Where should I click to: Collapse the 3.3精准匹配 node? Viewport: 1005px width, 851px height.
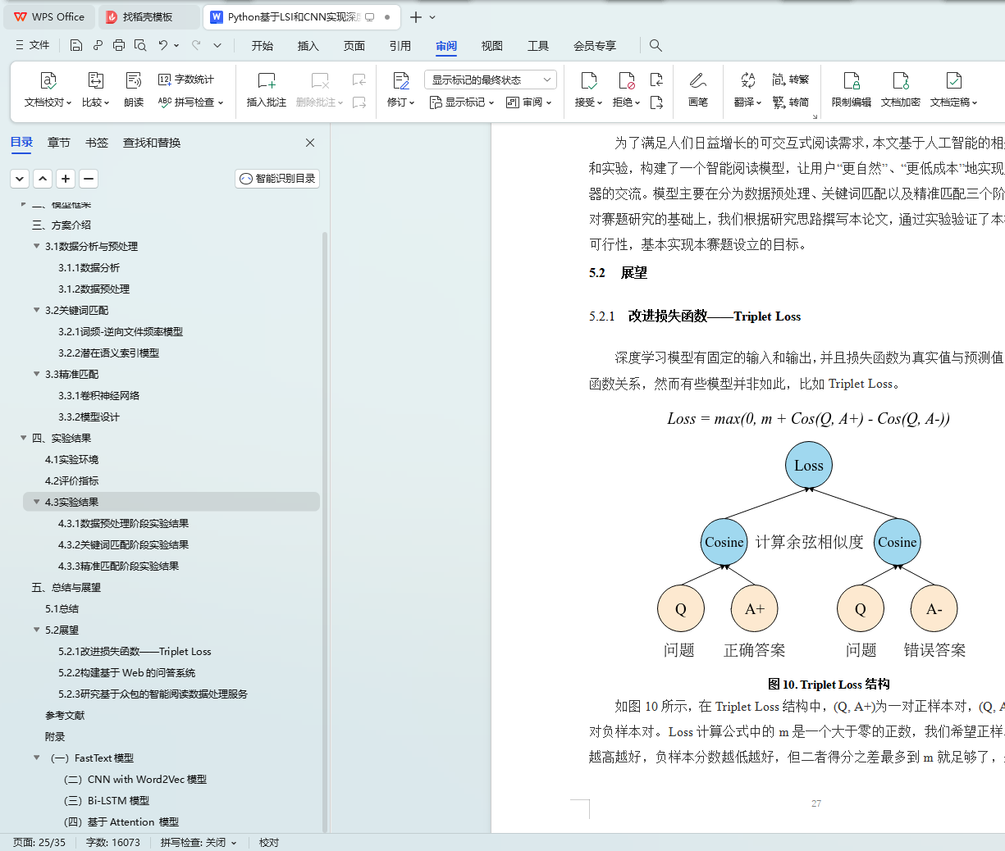(x=36, y=374)
